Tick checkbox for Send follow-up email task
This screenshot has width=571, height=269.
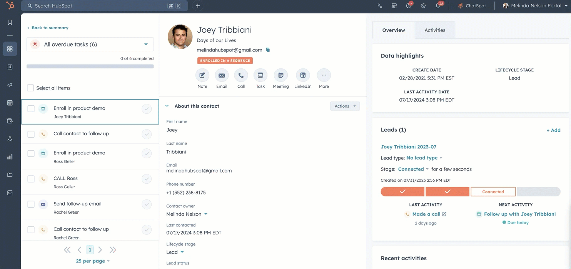coord(31,204)
